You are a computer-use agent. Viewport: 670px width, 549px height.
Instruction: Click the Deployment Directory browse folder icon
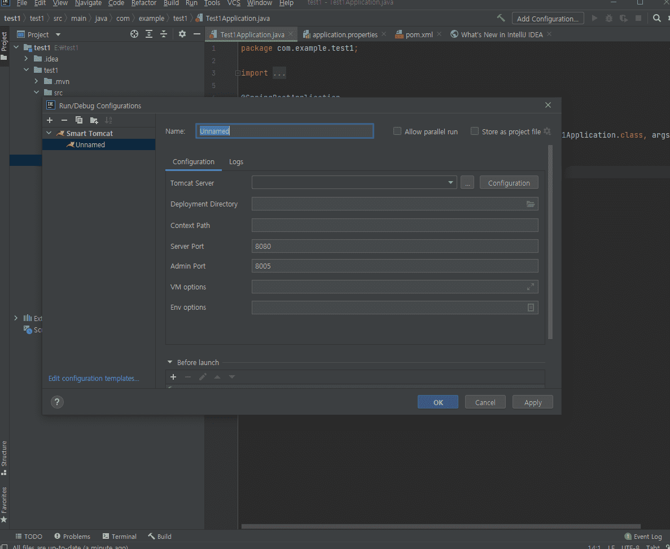pyautogui.click(x=531, y=204)
